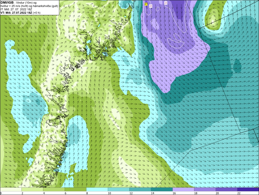259x195 pixels.
Task: Click the legend scale number 12
Action: (131, 193)
